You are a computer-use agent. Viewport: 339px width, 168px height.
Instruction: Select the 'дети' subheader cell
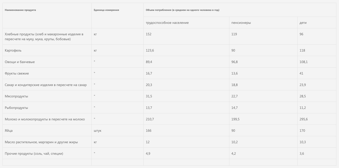(303, 23)
